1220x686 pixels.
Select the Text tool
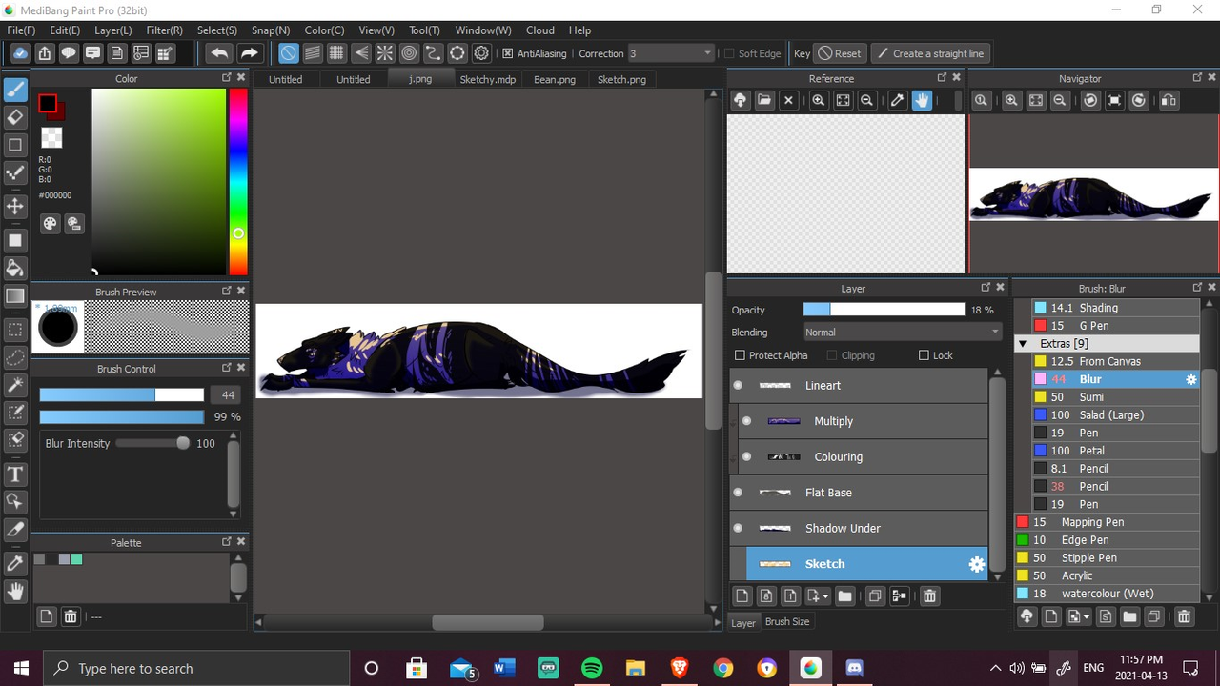point(15,474)
